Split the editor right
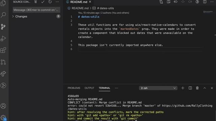Image resolution: width=216 pixels, height=121 pixels. [205, 2]
